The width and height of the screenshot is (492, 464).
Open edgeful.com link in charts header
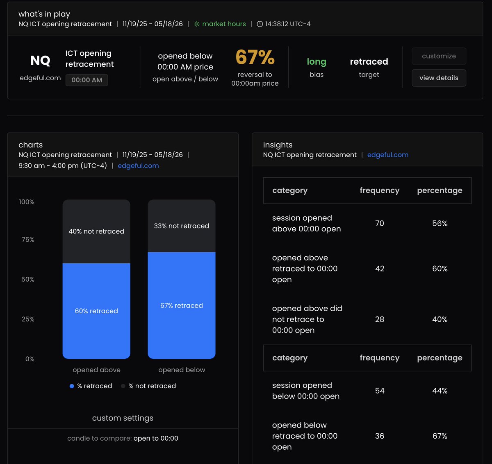(138, 165)
